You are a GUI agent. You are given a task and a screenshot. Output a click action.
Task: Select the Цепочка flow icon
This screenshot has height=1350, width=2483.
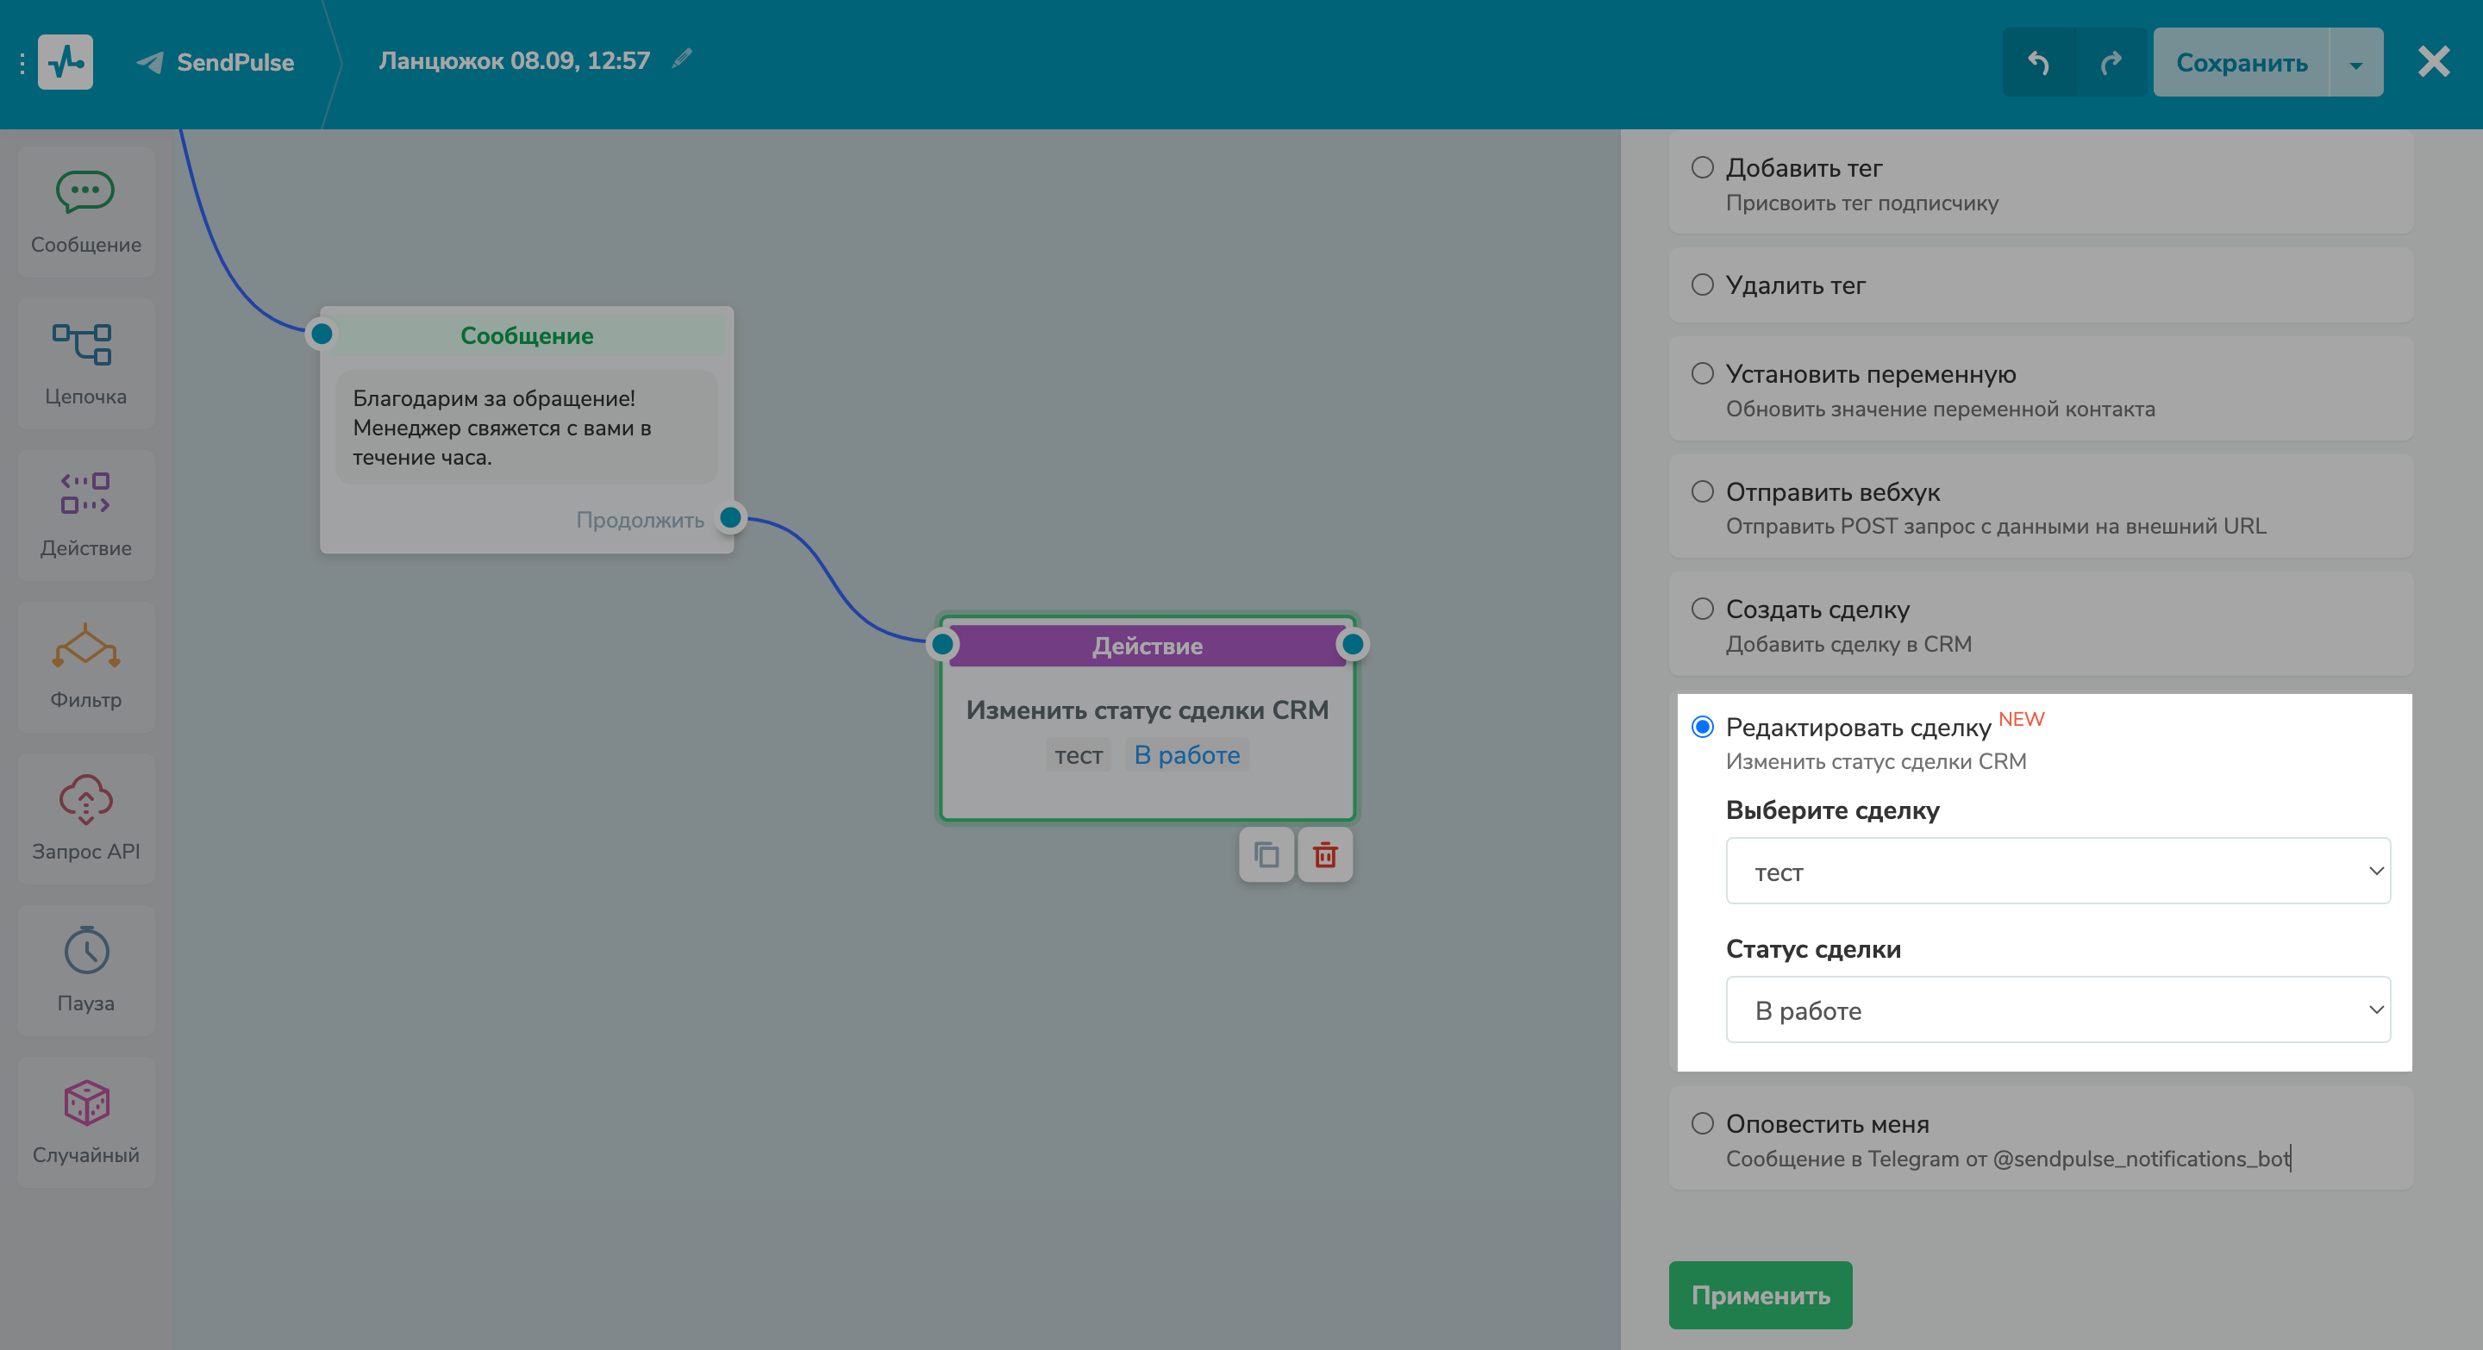pyautogui.click(x=84, y=345)
